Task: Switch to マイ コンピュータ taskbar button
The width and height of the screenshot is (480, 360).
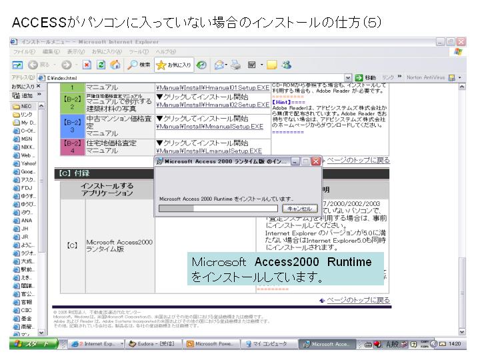Action: click(269, 344)
